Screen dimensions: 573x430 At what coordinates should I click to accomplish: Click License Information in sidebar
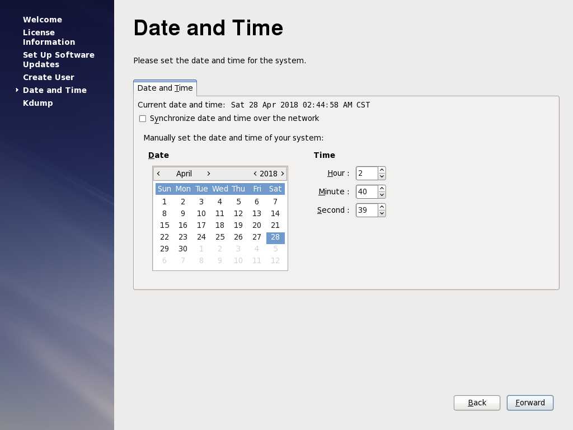click(49, 38)
